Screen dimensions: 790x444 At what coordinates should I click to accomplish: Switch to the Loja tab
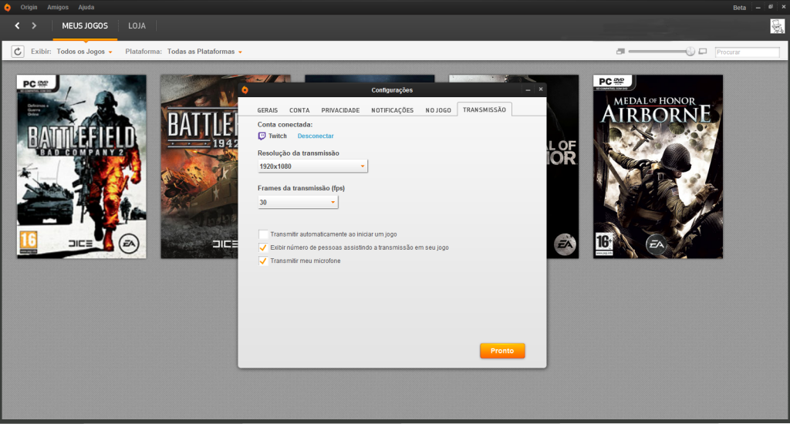pos(137,25)
